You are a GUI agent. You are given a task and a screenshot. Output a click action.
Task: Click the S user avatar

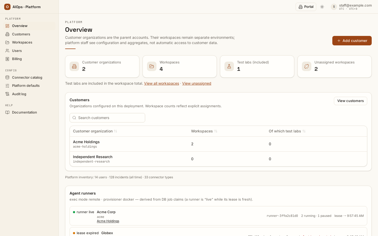tap(334, 7)
